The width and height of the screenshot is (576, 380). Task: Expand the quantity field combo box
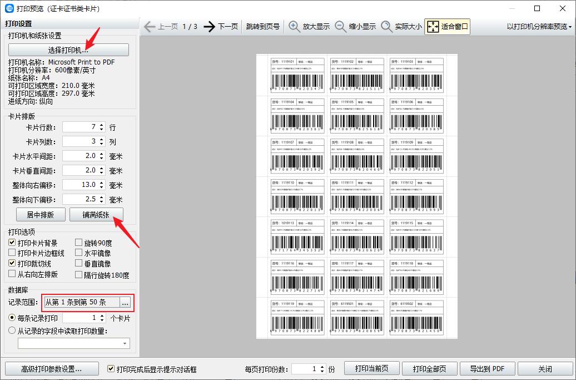(x=124, y=344)
